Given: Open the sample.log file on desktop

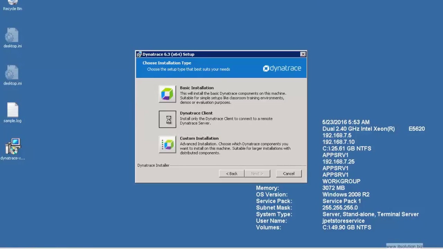Looking at the screenshot, I should pyautogui.click(x=12, y=113).
